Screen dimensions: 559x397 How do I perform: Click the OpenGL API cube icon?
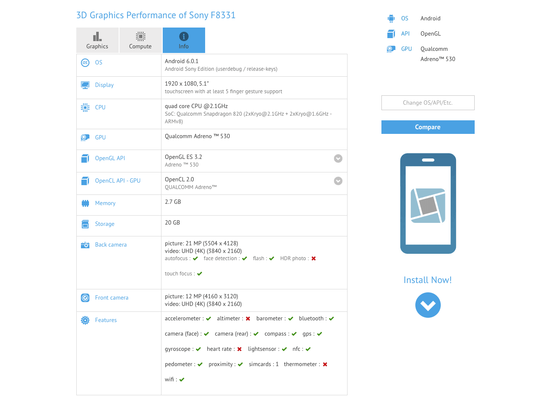pos(85,158)
